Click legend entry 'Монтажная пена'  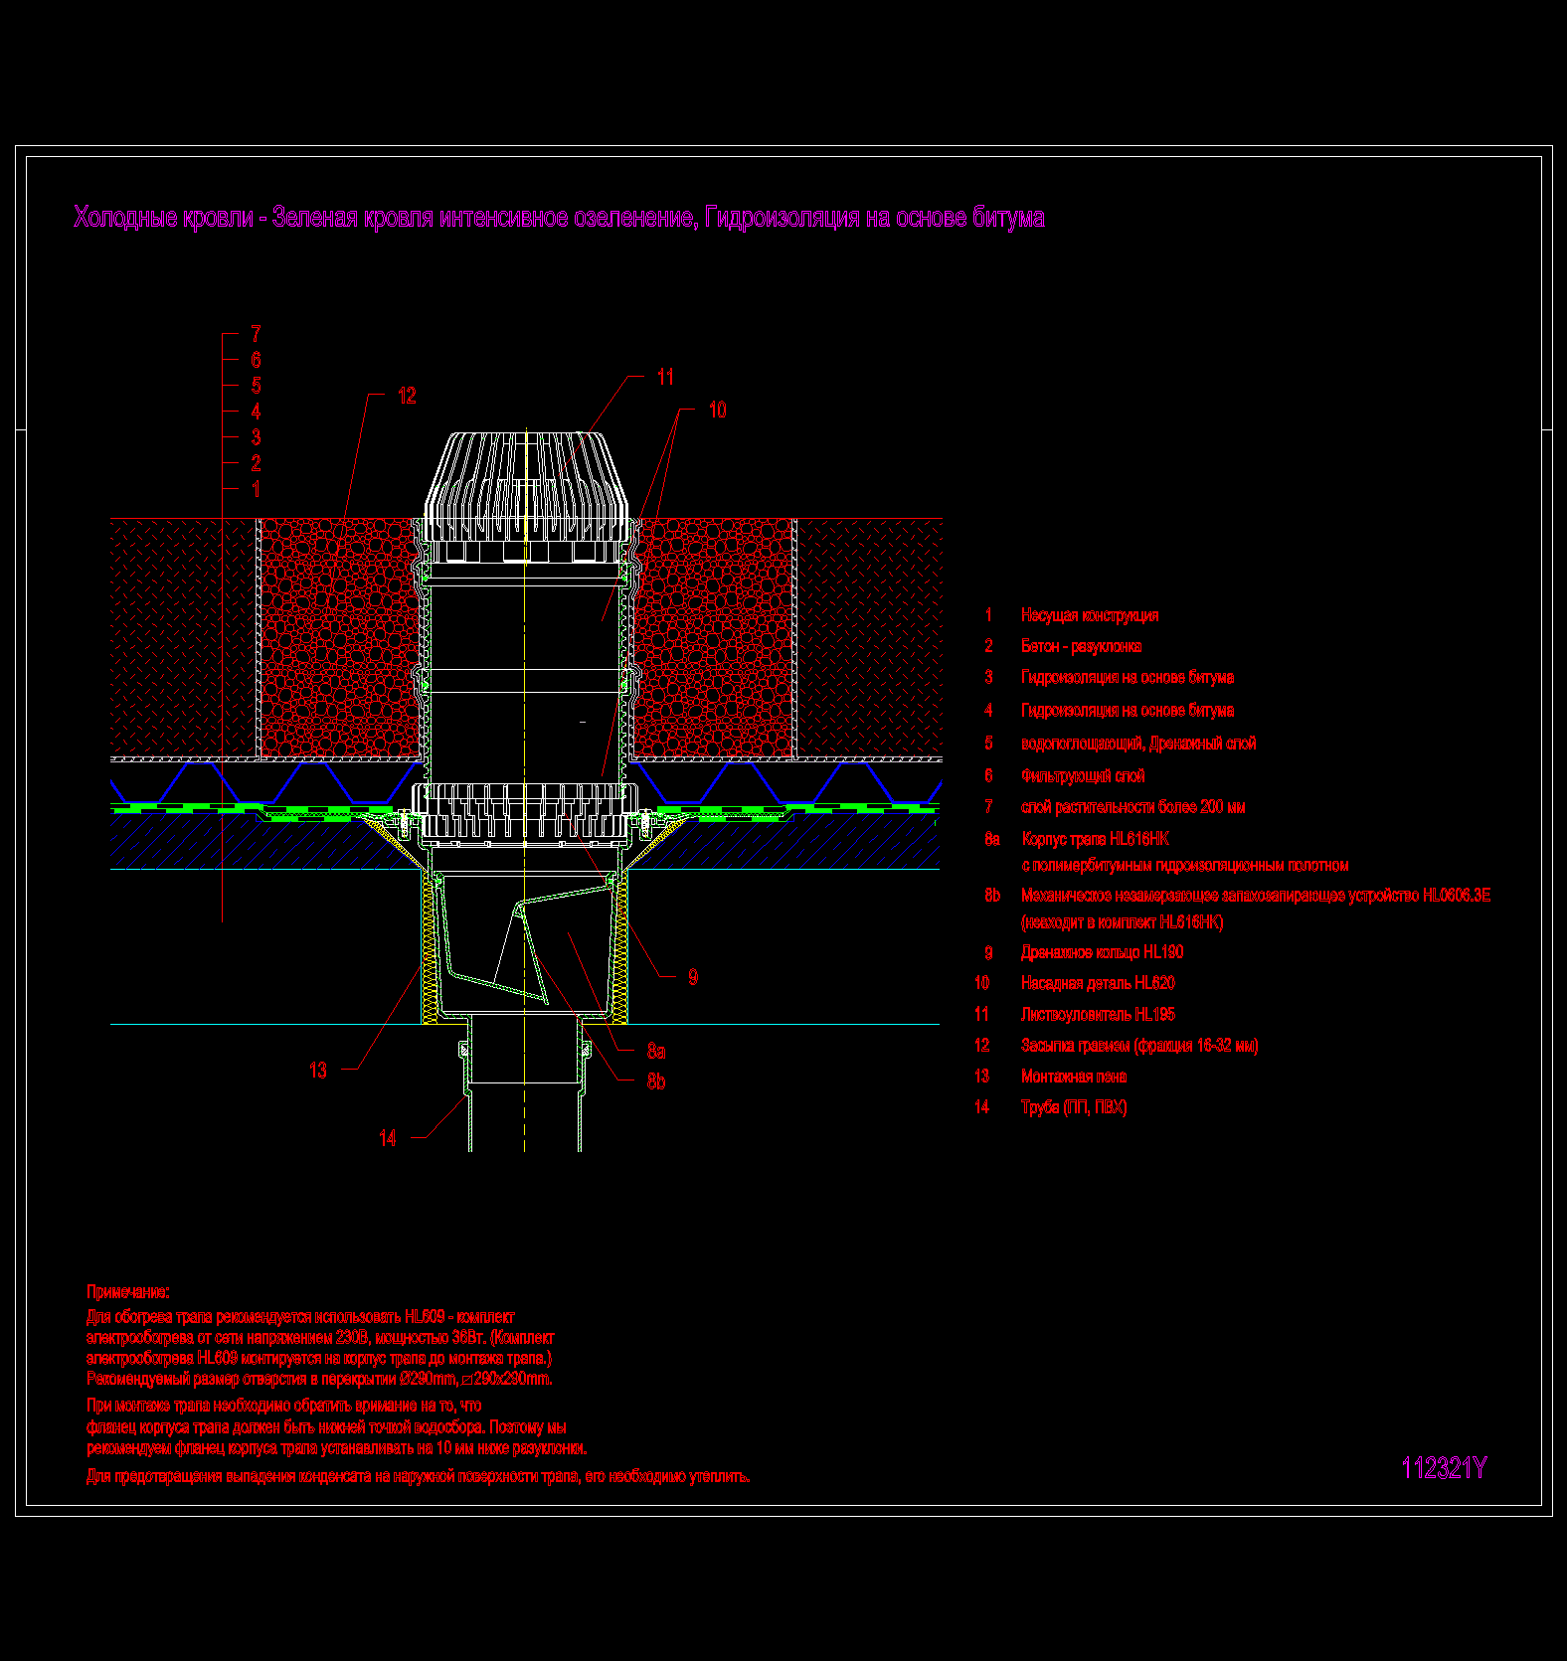(1074, 1076)
